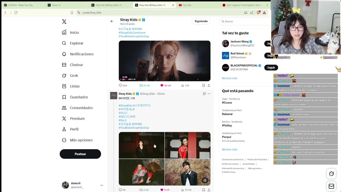
Task: Open the floating Grok button at the bottom right
Action: pyautogui.click(x=331, y=174)
